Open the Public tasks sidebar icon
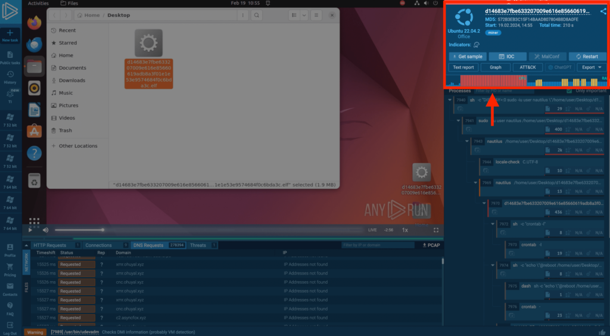This screenshot has height=336, width=610. [10, 55]
